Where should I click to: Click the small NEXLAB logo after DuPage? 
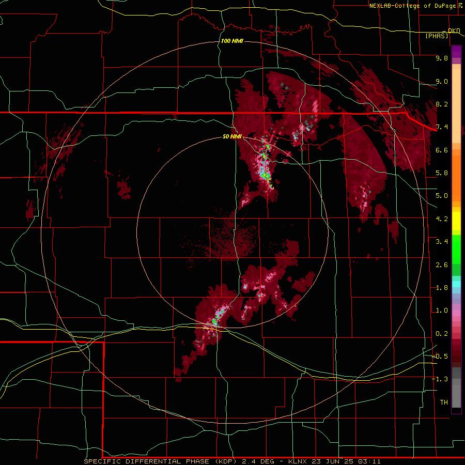click(460, 6)
